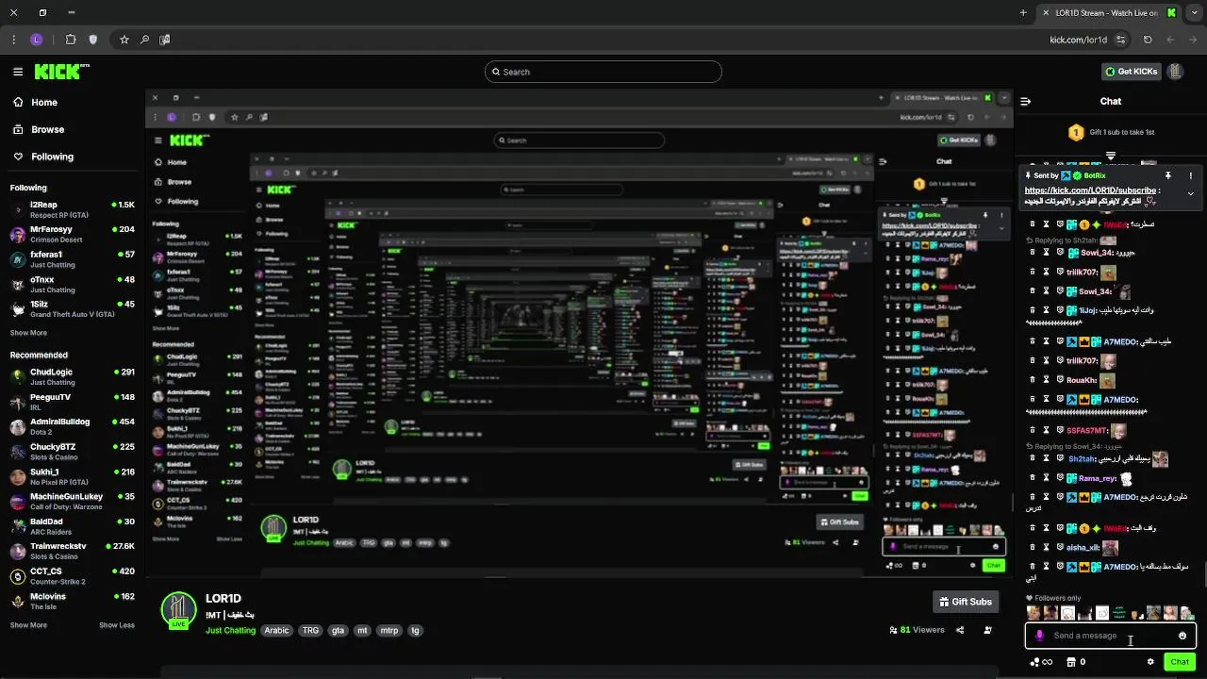Delete Rama_rey's message with trash icon

pyautogui.click(x=1033, y=478)
